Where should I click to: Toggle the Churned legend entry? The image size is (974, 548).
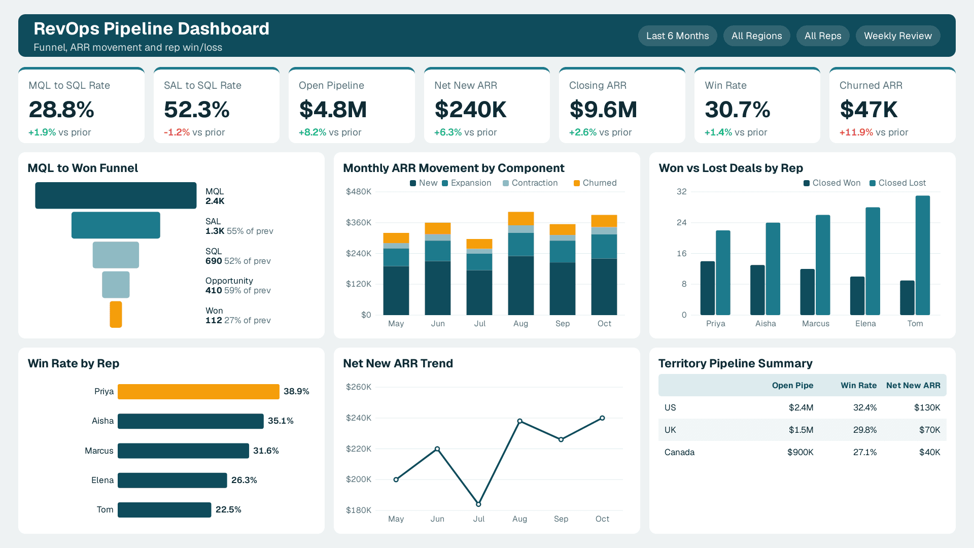coord(595,183)
